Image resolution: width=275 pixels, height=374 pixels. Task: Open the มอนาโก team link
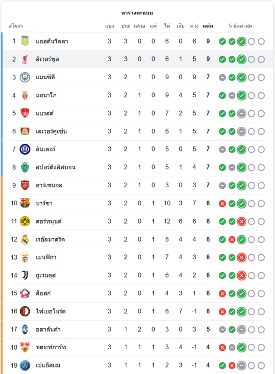click(x=46, y=95)
